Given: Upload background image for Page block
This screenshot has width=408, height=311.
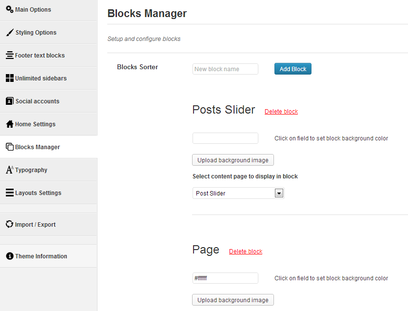Looking at the screenshot, I should tap(233, 300).
